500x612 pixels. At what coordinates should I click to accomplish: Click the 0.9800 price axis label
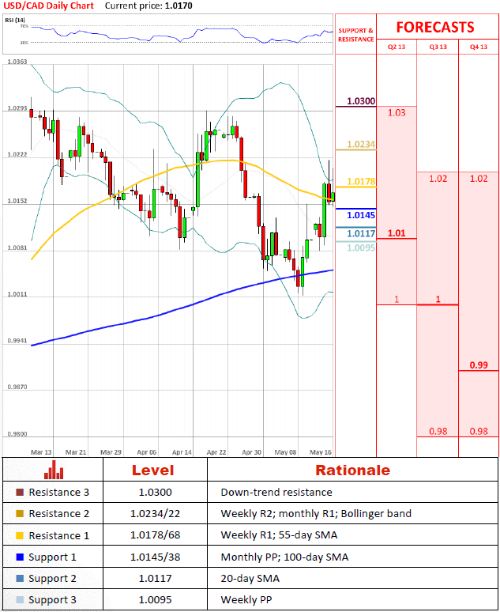pyautogui.click(x=17, y=434)
